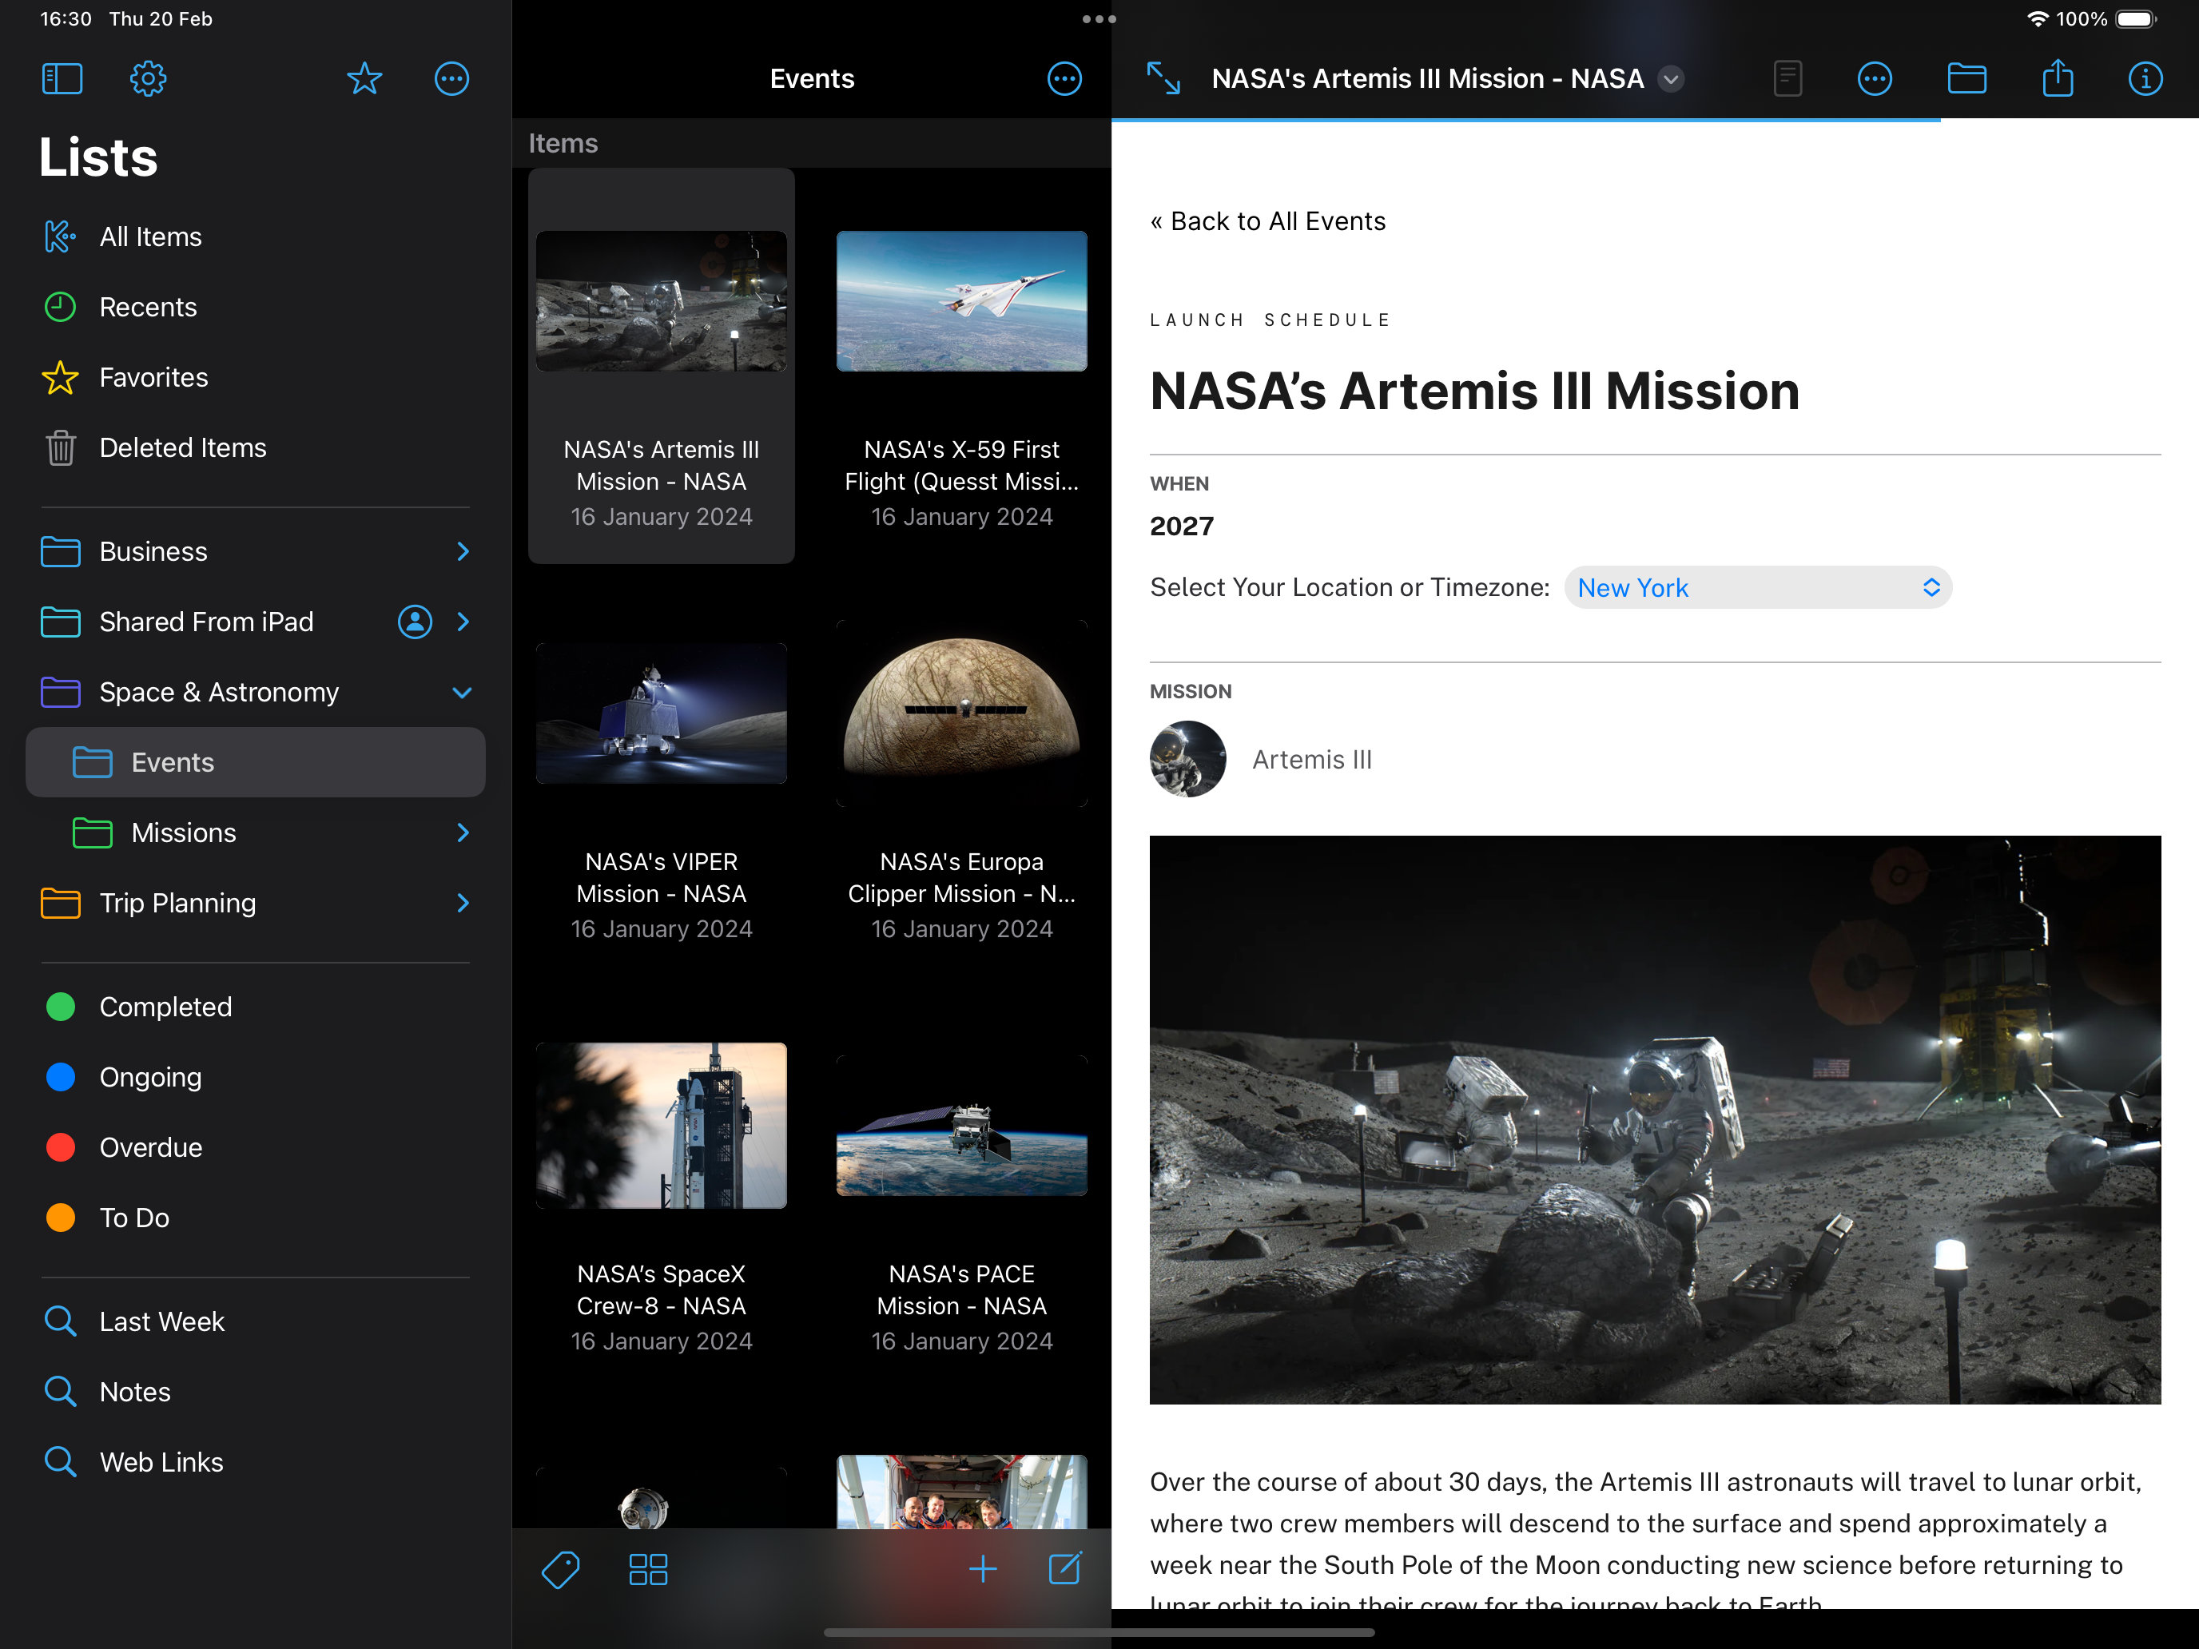Image resolution: width=2199 pixels, height=1649 pixels.
Task: Open settings gear in Lists sidebar
Action: (148, 78)
